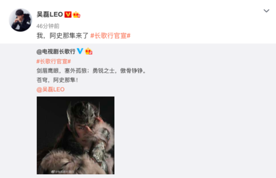Open hashtag #长歌行官宣# in the top post
This screenshot has width=276, height=178.
point(110,36)
